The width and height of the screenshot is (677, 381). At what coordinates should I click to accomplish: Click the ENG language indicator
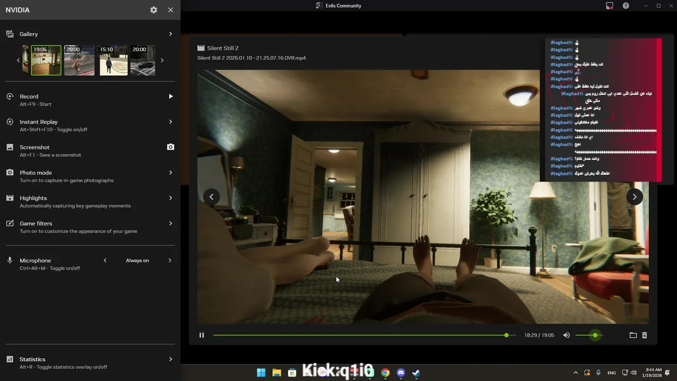pos(611,373)
